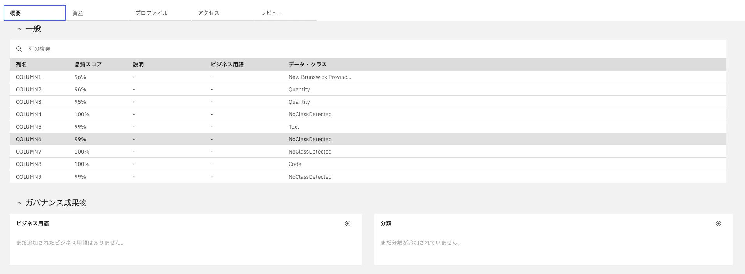Select the COLUMN5 row name
Image resolution: width=745 pixels, height=274 pixels.
click(x=28, y=127)
